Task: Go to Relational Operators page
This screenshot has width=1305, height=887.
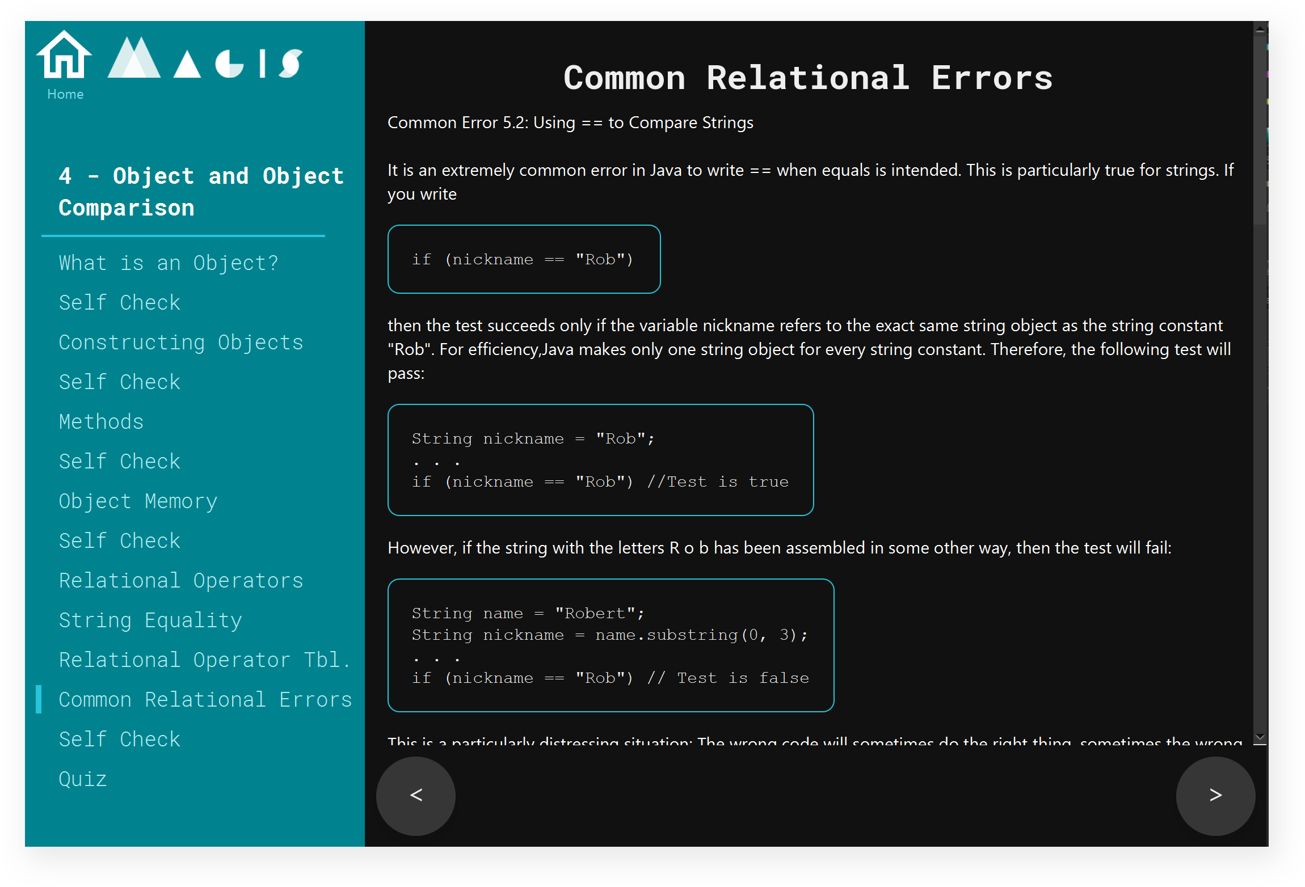Action: coord(181,581)
